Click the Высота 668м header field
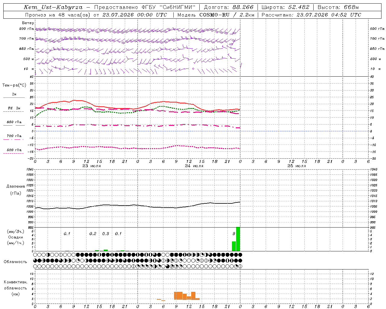Screen dimensions: 386x309 click(338, 7)
